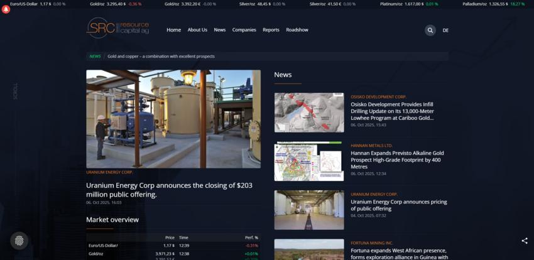
Task: Open the News menu item
Action: (219, 30)
